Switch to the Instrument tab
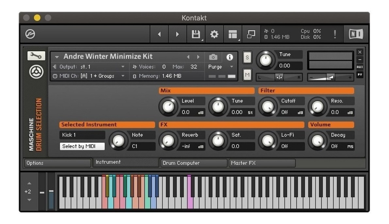The image size is (389, 224). 125,162
